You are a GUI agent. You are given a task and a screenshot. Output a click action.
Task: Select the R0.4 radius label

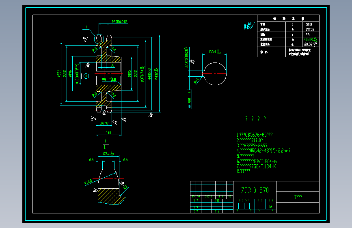(x=196, y=81)
